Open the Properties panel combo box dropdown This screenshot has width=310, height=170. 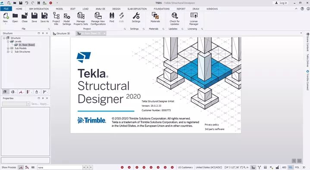[28, 104]
